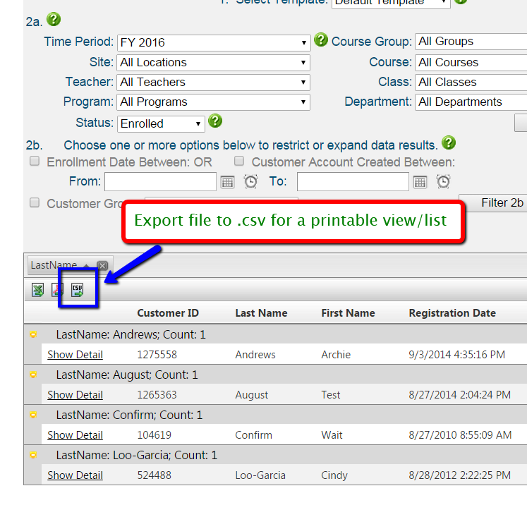Open the Time Period dropdown

213,42
